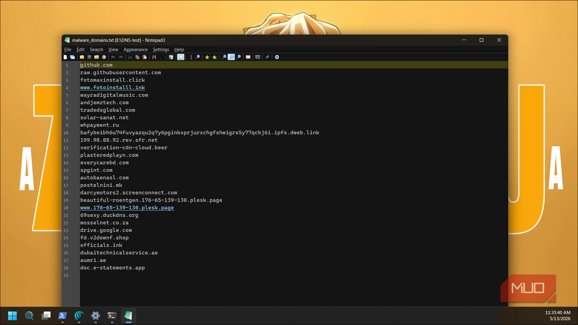Click the Zoom In magnifier icon

pyautogui.click(x=224, y=57)
